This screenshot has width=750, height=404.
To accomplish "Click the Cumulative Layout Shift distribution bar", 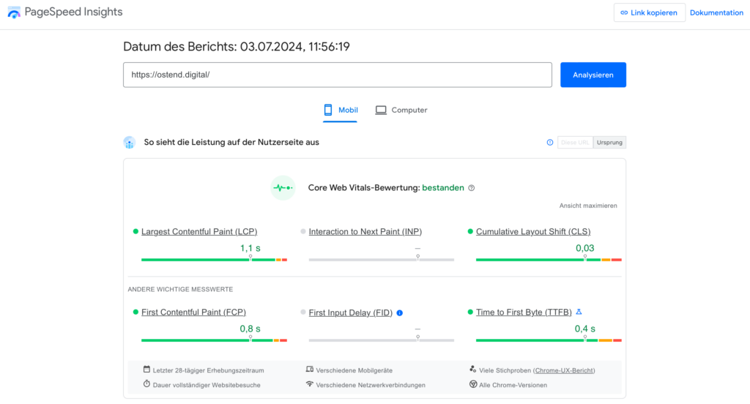I will (548, 260).
